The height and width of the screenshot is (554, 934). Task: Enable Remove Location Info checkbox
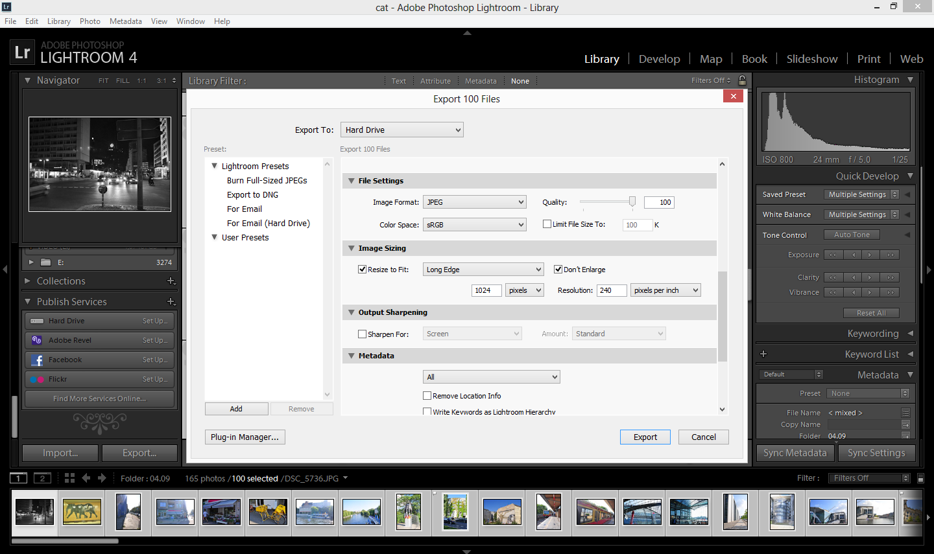click(x=427, y=395)
